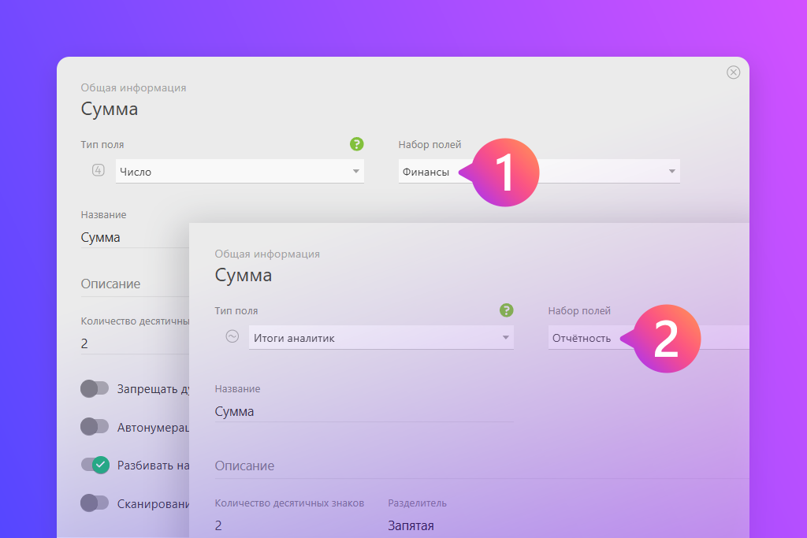Image resolution: width=807 pixels, height=538 pixels.
Task: Click the number type icon left of "Число"
Action: pos(98,170)
